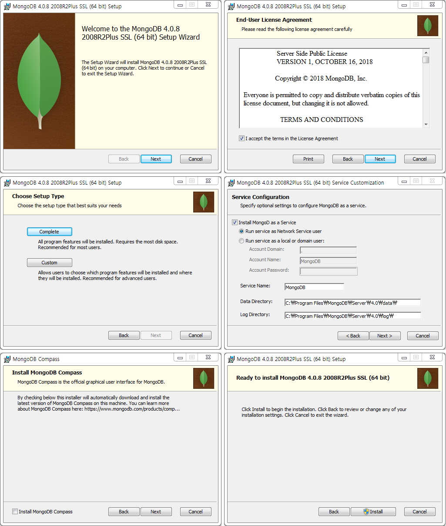Screen dimensions: 446x526
Task: Click the Account Password field
Action: [329, 271]
